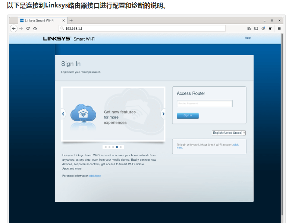Click the extension icon beside the menu
This screenshot has width=292, height=223.
click(270, 28)
